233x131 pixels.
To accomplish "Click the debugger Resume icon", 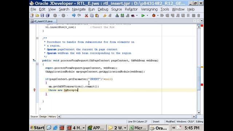I will coord(162,15).
